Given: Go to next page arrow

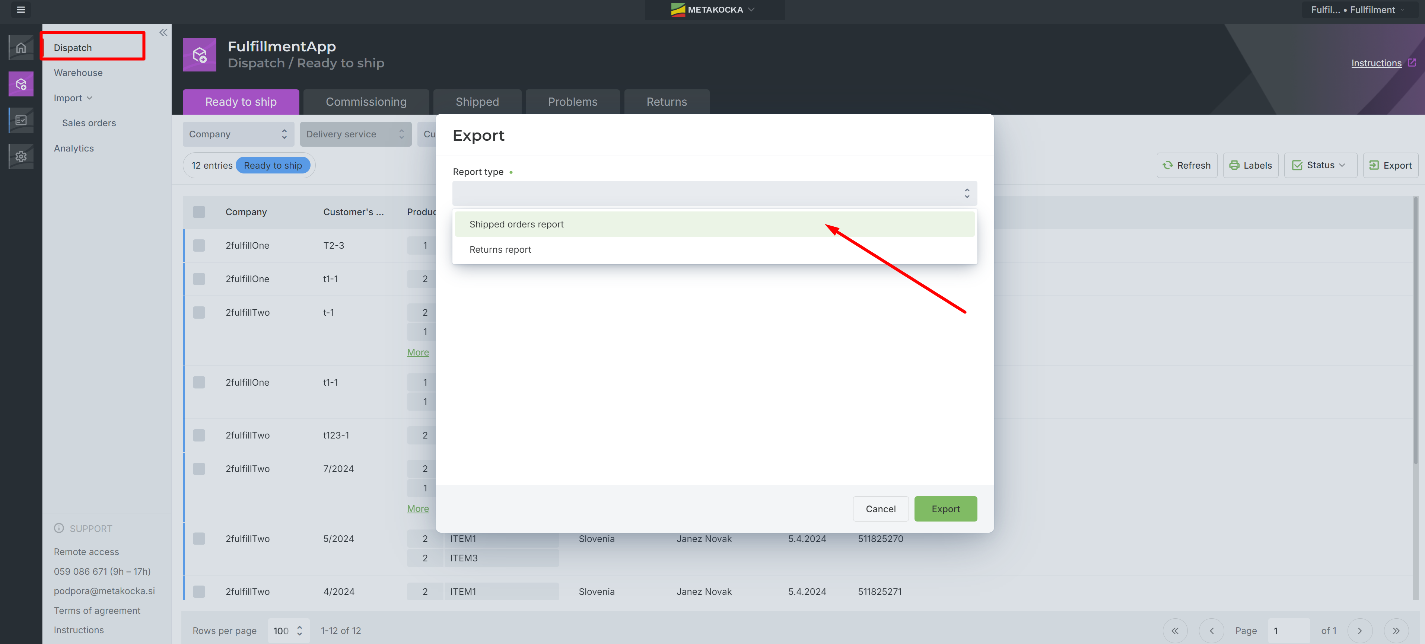Looking at the screenshot, I should (1360, 631).
